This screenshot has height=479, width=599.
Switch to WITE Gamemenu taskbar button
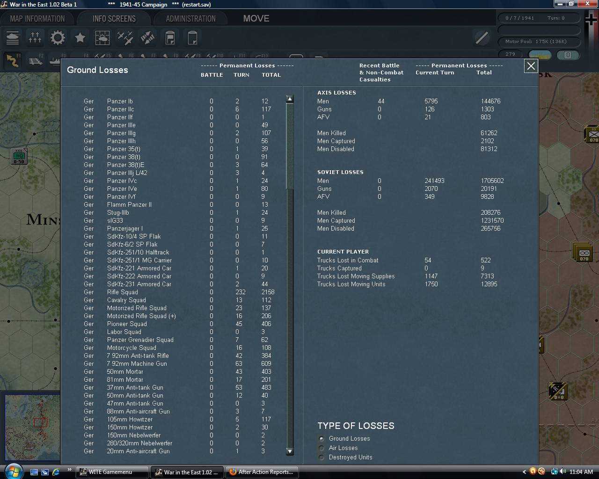(112, 472)
